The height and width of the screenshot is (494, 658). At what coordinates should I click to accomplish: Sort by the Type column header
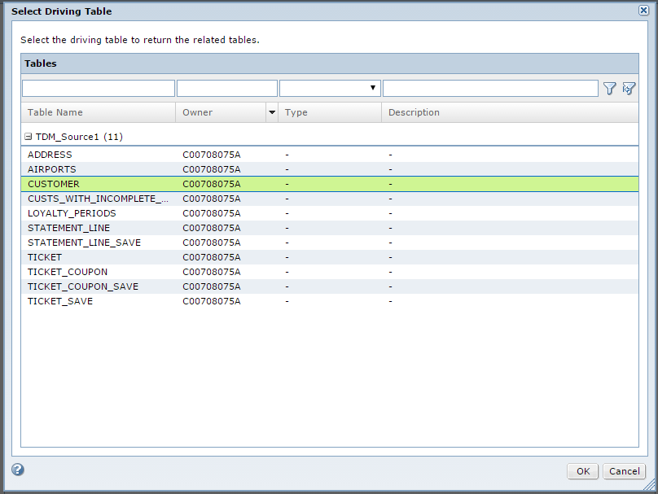[x=330, y=112]
